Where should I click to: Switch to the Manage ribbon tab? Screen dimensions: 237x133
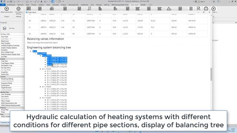click(99, 5)
